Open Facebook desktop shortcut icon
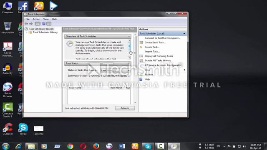 [23, 6]
